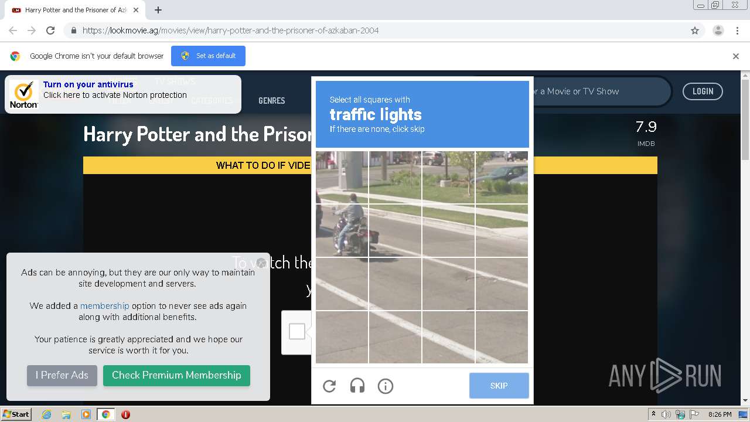Open Chrome profile avatar

click(x=718, y=30)
